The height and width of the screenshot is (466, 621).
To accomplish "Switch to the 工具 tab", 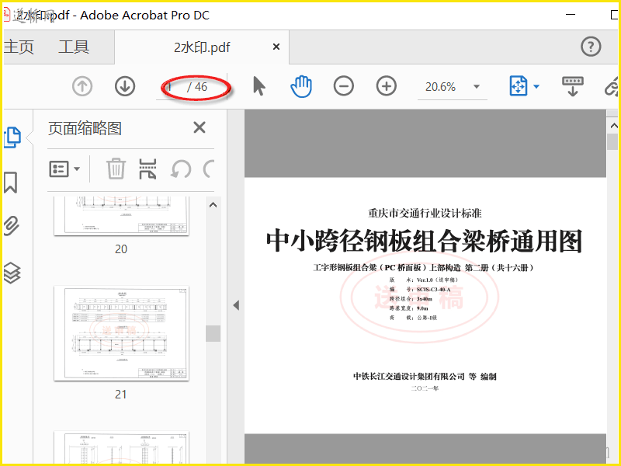I will point(74,47).
